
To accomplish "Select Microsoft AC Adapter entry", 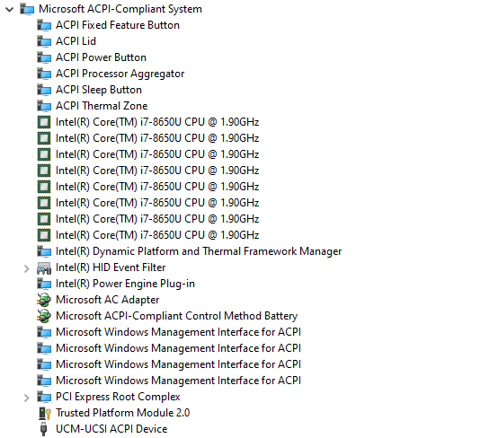I will (x=108, y=300).
